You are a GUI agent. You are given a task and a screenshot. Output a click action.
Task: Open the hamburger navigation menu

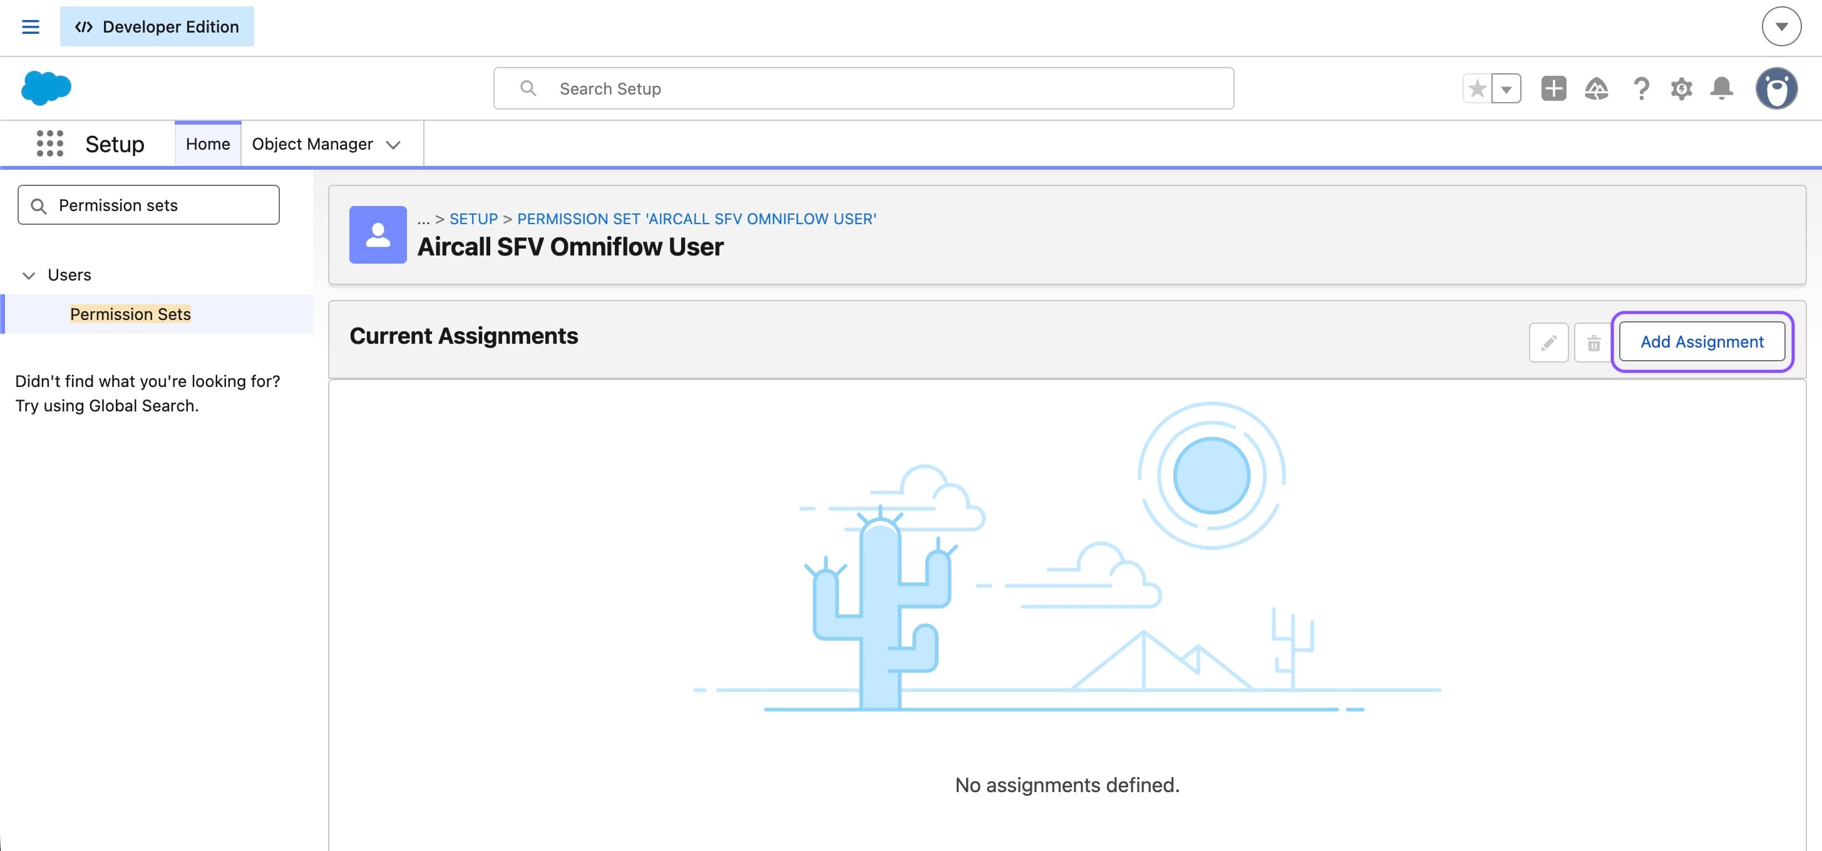coord(31,27)
